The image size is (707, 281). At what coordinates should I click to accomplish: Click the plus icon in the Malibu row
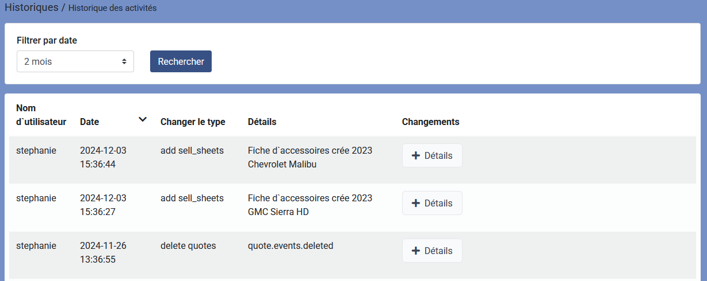point(416,156)
